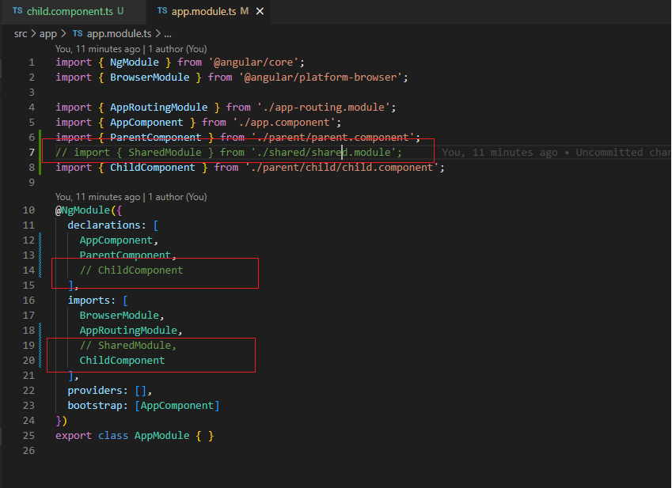
Task: Click the AppModule class name
Action: coord(161,436)
